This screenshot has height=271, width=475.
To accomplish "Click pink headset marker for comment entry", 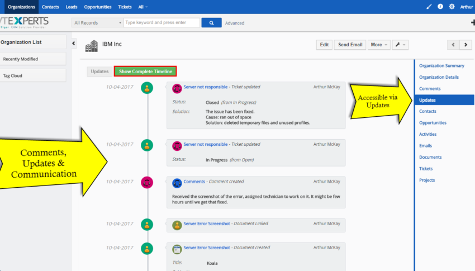I will (x=147, y=183).
